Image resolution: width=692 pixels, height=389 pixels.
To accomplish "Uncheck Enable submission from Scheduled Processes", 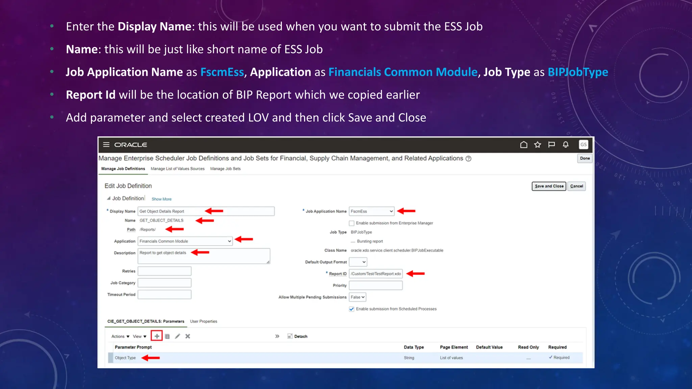I will coord(352,309).
